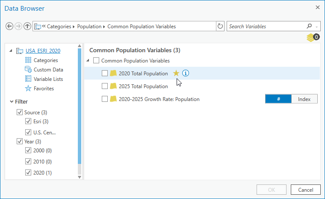The height and width of the screenshot is (199, 325).
Task: Click the Growth Rate Population yellow layer icon
Action: coord(113,99)
